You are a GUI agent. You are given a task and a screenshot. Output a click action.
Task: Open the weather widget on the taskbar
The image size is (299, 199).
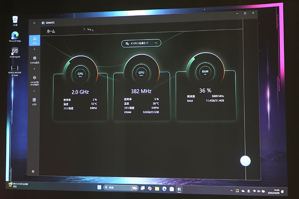pos(18,185)
